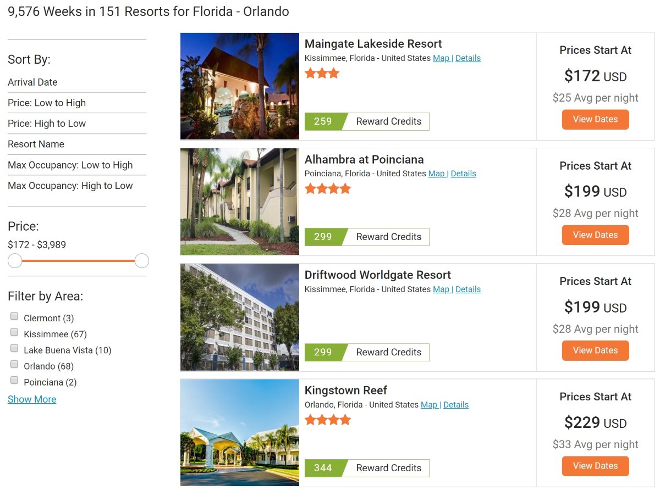Expand area list with Show More
Image resolution: width=660 pixels, height=491 pixels.
[x=32, y=399]
